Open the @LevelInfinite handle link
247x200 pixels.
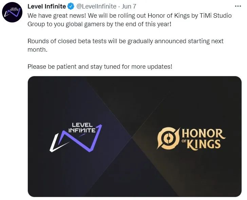(x=96, y=6)
